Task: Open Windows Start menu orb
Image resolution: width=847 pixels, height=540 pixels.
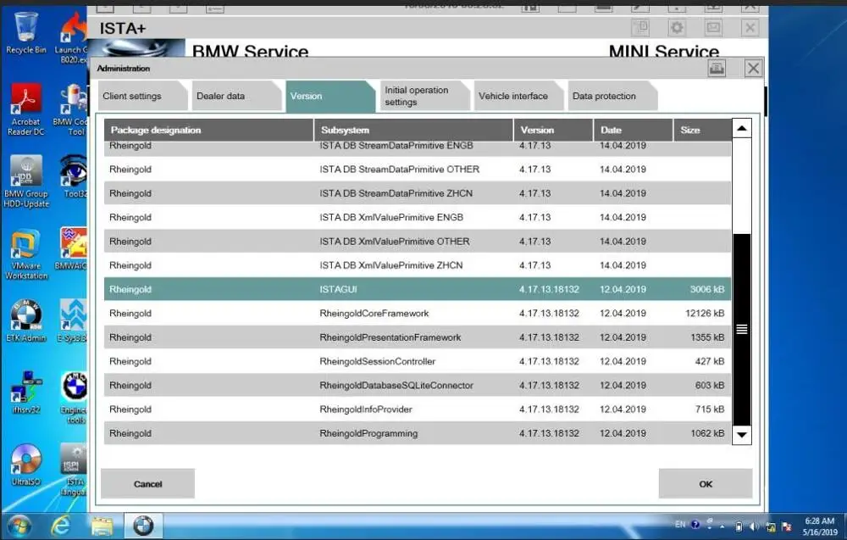Action: pos(19,526)
